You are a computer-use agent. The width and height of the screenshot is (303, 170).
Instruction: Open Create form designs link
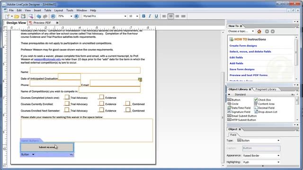[x=243, y=46]
